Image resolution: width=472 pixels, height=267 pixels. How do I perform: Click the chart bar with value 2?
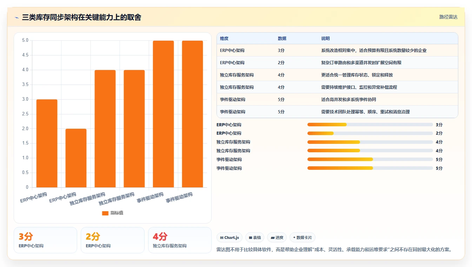click(x=76, y=158)
